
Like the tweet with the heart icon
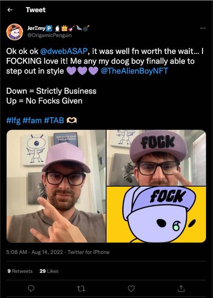(x=131, y=289)
